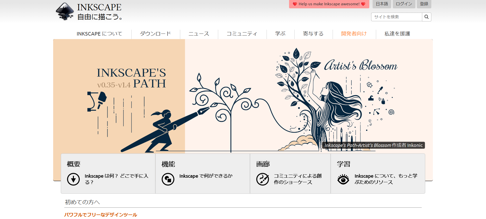Open the 機能 heading link
Image resolution: width=486 pixels, height=219 pixels.
tap(168, 164)
